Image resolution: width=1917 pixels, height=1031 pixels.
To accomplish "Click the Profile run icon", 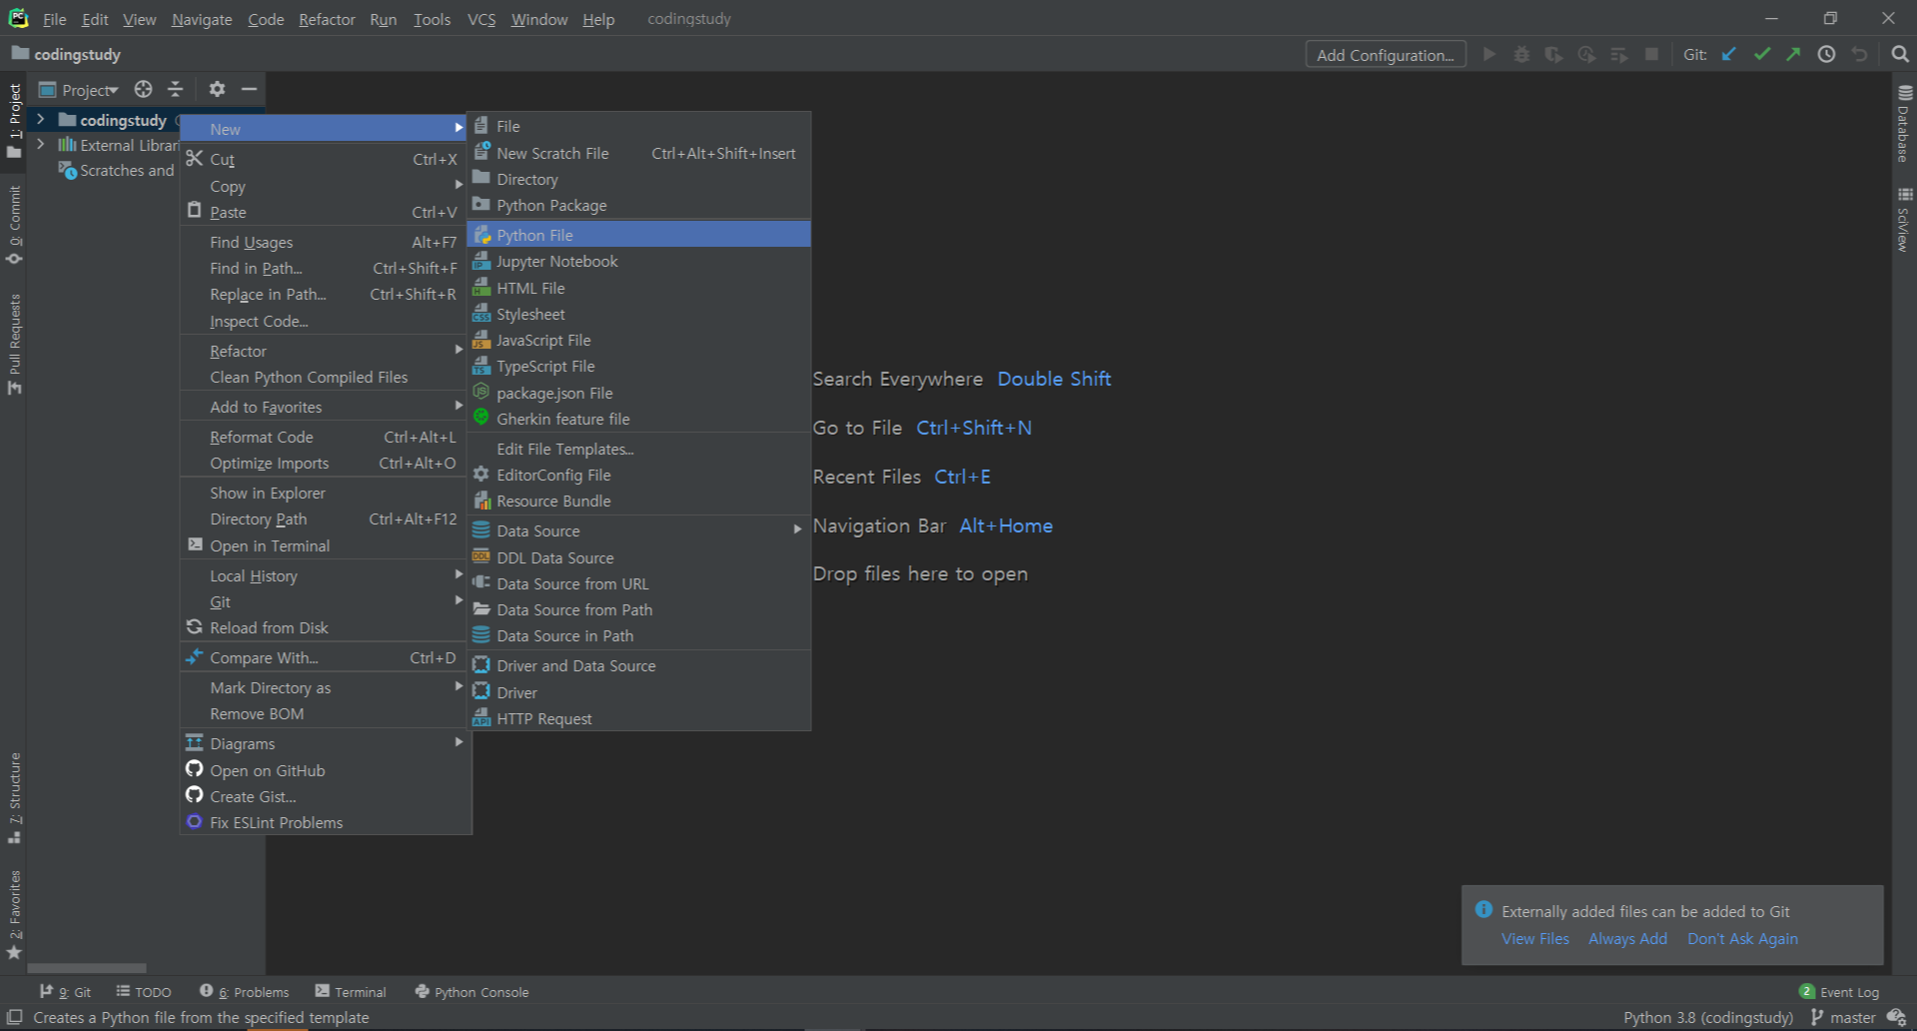I will [1586, 54].
